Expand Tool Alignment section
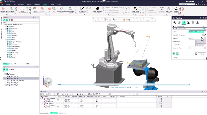207x115 pixels. tap(173, 27)
